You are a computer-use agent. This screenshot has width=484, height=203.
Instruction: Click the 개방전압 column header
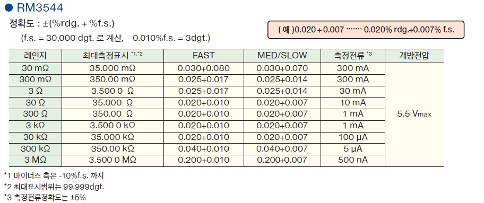click(414, 56)
